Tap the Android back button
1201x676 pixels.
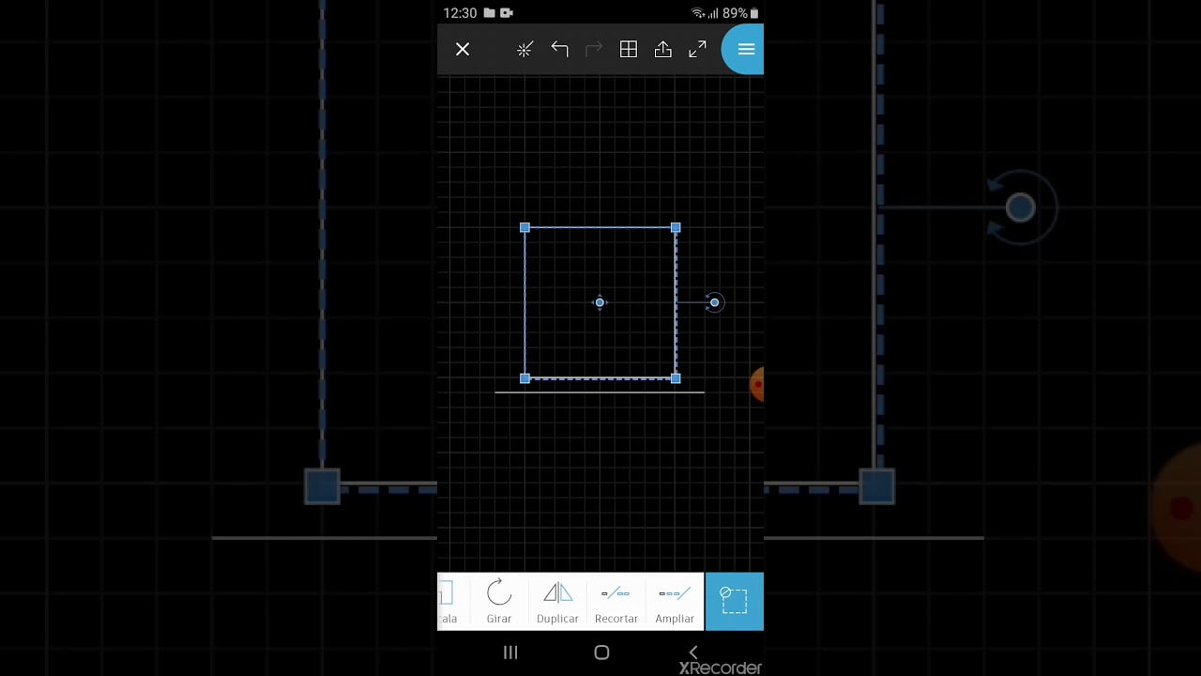pyautogui.click(x=693, y=653)
